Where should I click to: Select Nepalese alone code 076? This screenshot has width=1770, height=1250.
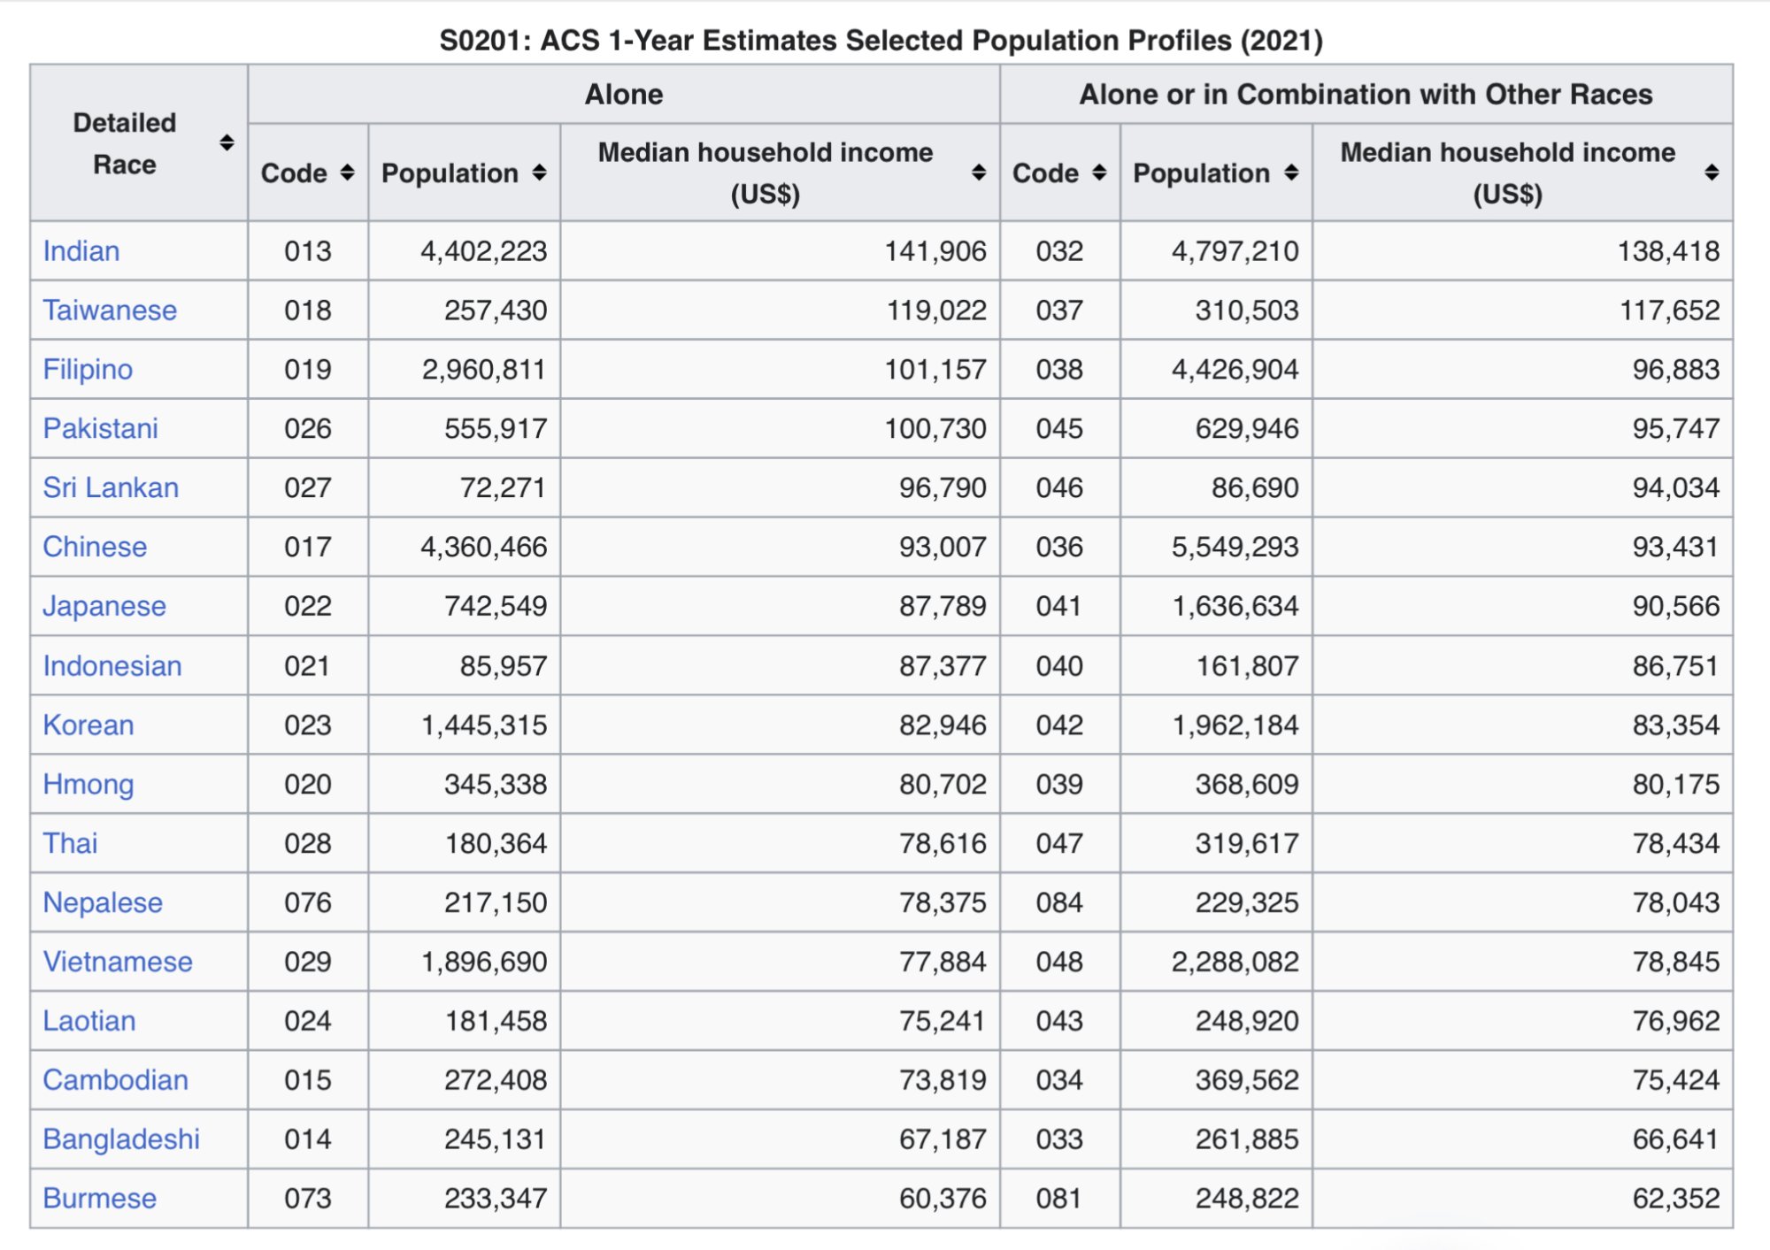(x=308, y=903)
